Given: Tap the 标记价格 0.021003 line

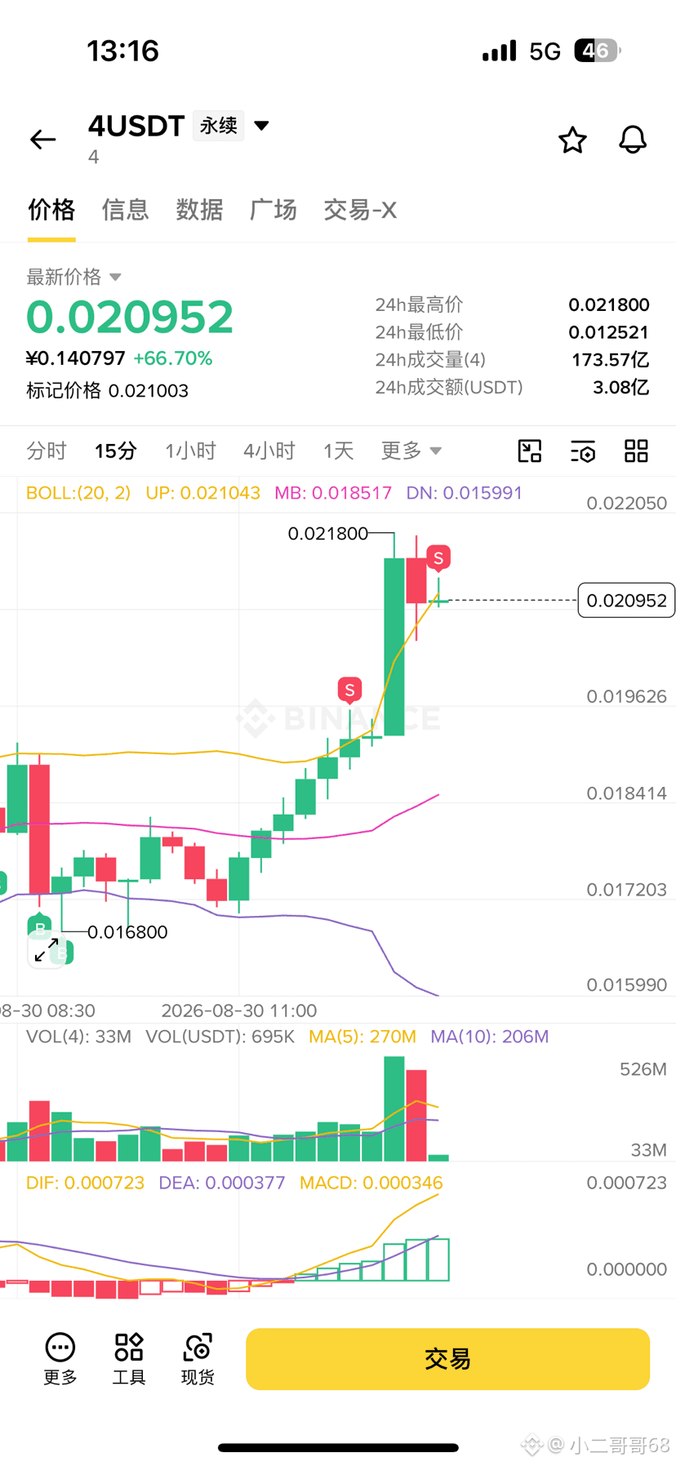Looking at the screenshot, I should pos(107,391).
